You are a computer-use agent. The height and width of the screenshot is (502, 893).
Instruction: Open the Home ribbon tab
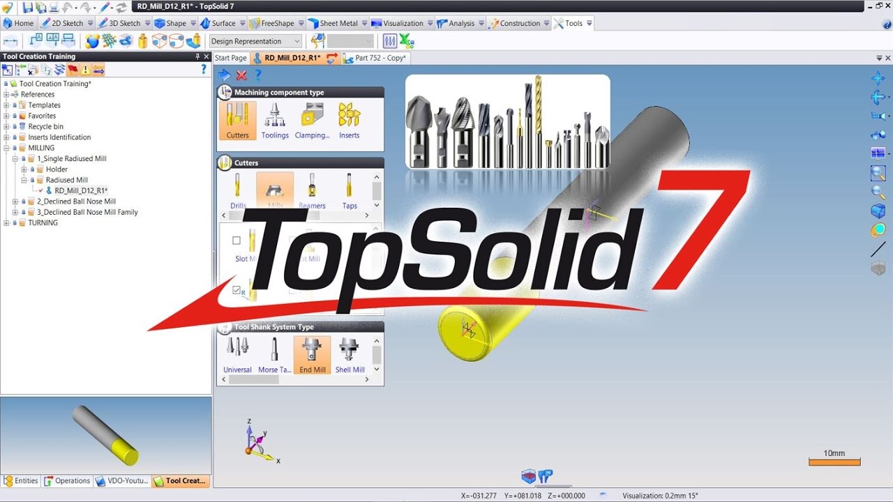point(19,23)
